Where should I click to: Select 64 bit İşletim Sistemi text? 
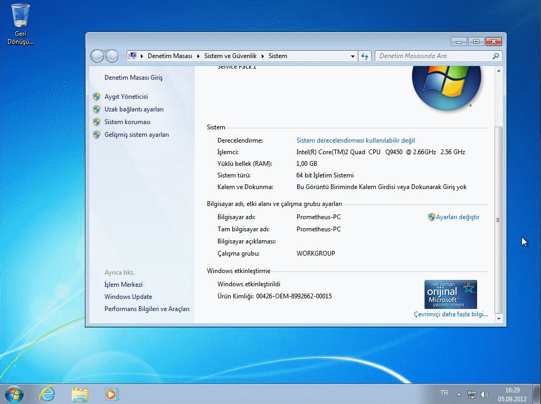[325, 175]
